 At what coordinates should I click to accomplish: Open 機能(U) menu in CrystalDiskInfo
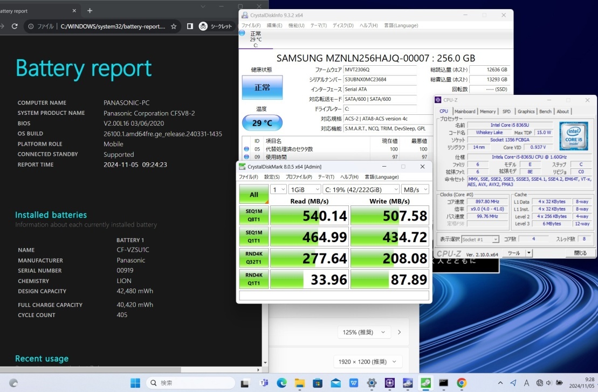pyautogui.click(x=297, y=25)
